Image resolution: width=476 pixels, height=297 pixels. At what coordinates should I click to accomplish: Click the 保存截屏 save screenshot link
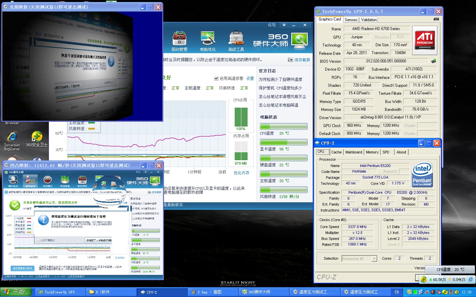click(x=302, y=60)
